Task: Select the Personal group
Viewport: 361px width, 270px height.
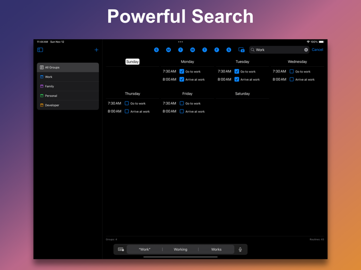Action: pyautogui.click(x=68, y=96)
